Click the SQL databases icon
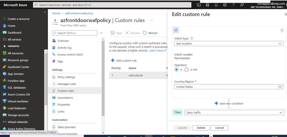 coord(5,87)
